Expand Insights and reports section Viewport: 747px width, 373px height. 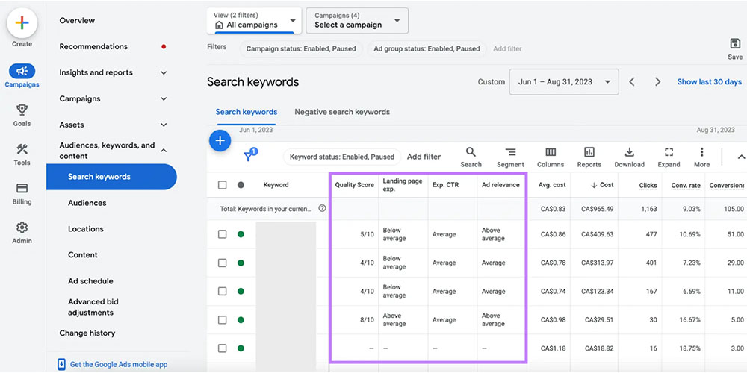coord(164,73)
